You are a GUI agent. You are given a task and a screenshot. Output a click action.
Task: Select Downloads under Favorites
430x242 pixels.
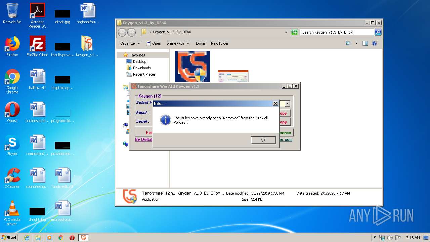[141, 68]
